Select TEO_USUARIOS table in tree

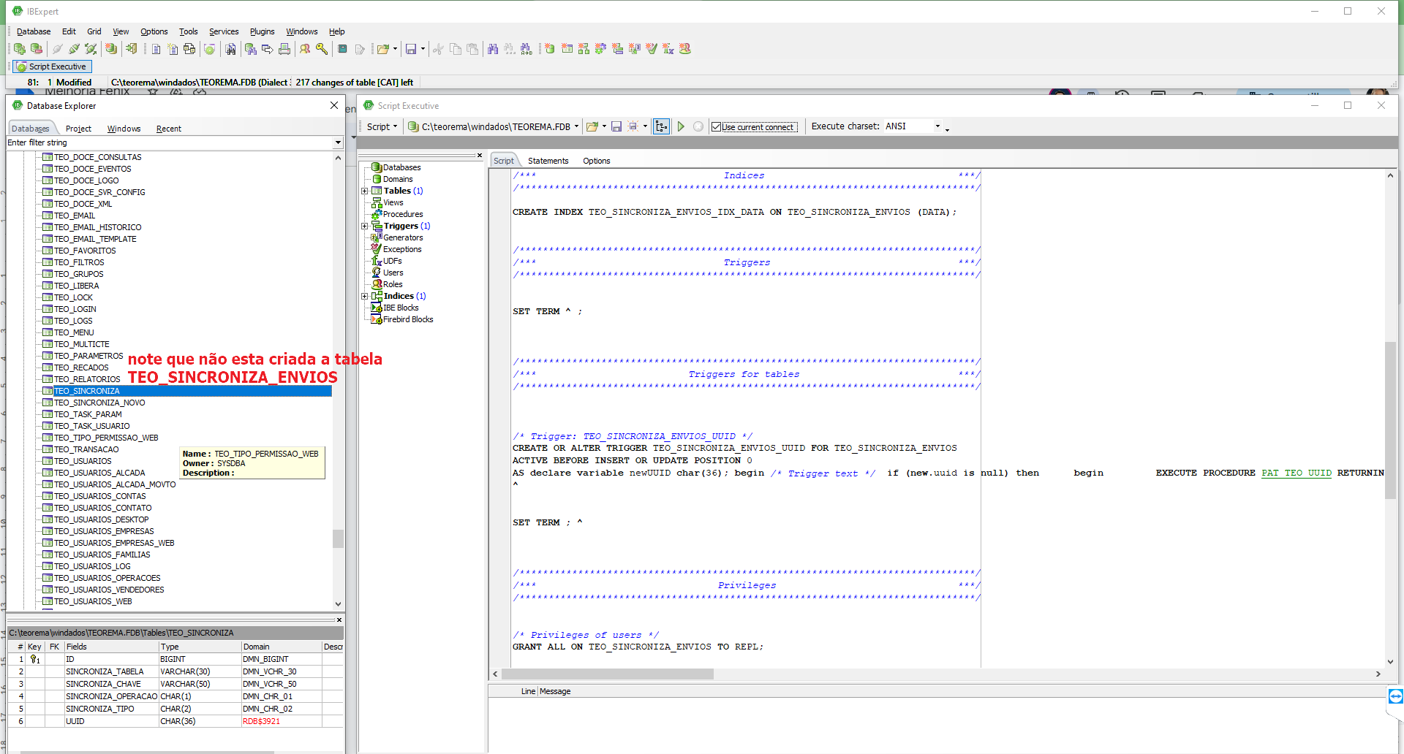click(x=83, y=461)
